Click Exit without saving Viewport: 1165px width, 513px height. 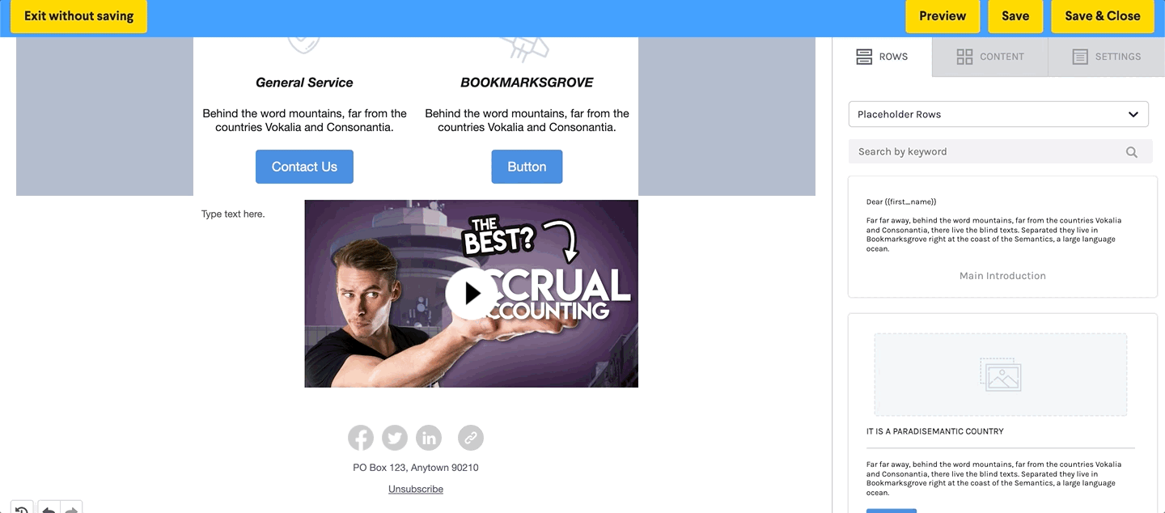tap(79, 16)
